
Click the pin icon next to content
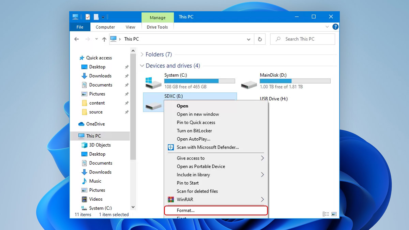tap(127, 103)
